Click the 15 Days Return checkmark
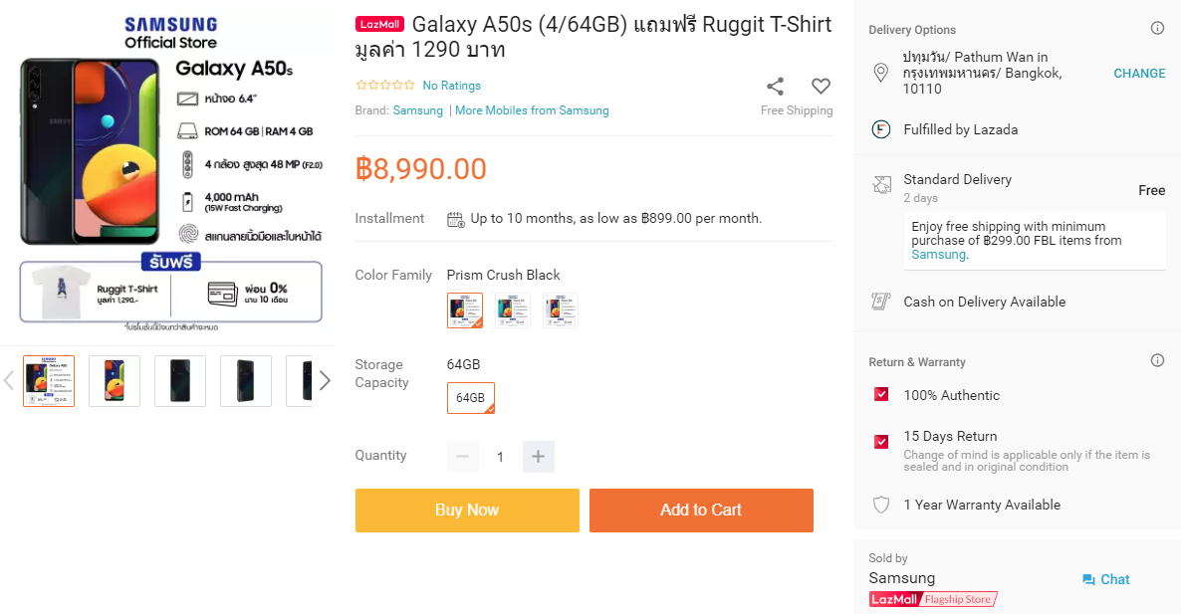The image size is (1181, 614). pos(881,442)
